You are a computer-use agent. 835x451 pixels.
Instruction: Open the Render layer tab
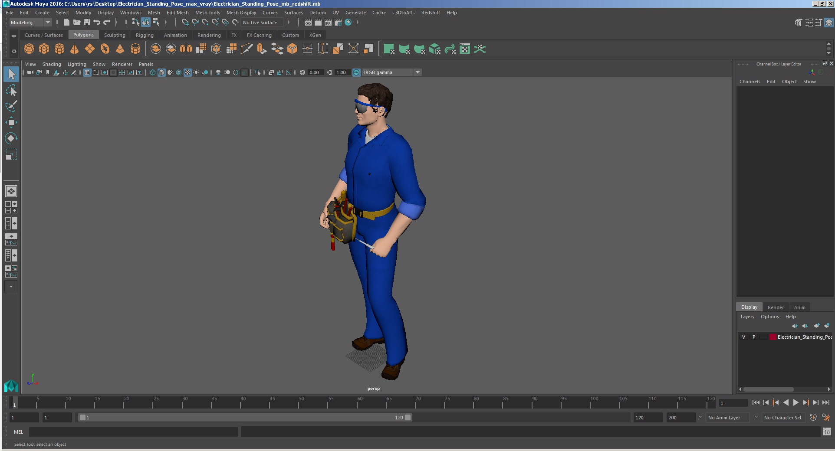coord(776,307)
